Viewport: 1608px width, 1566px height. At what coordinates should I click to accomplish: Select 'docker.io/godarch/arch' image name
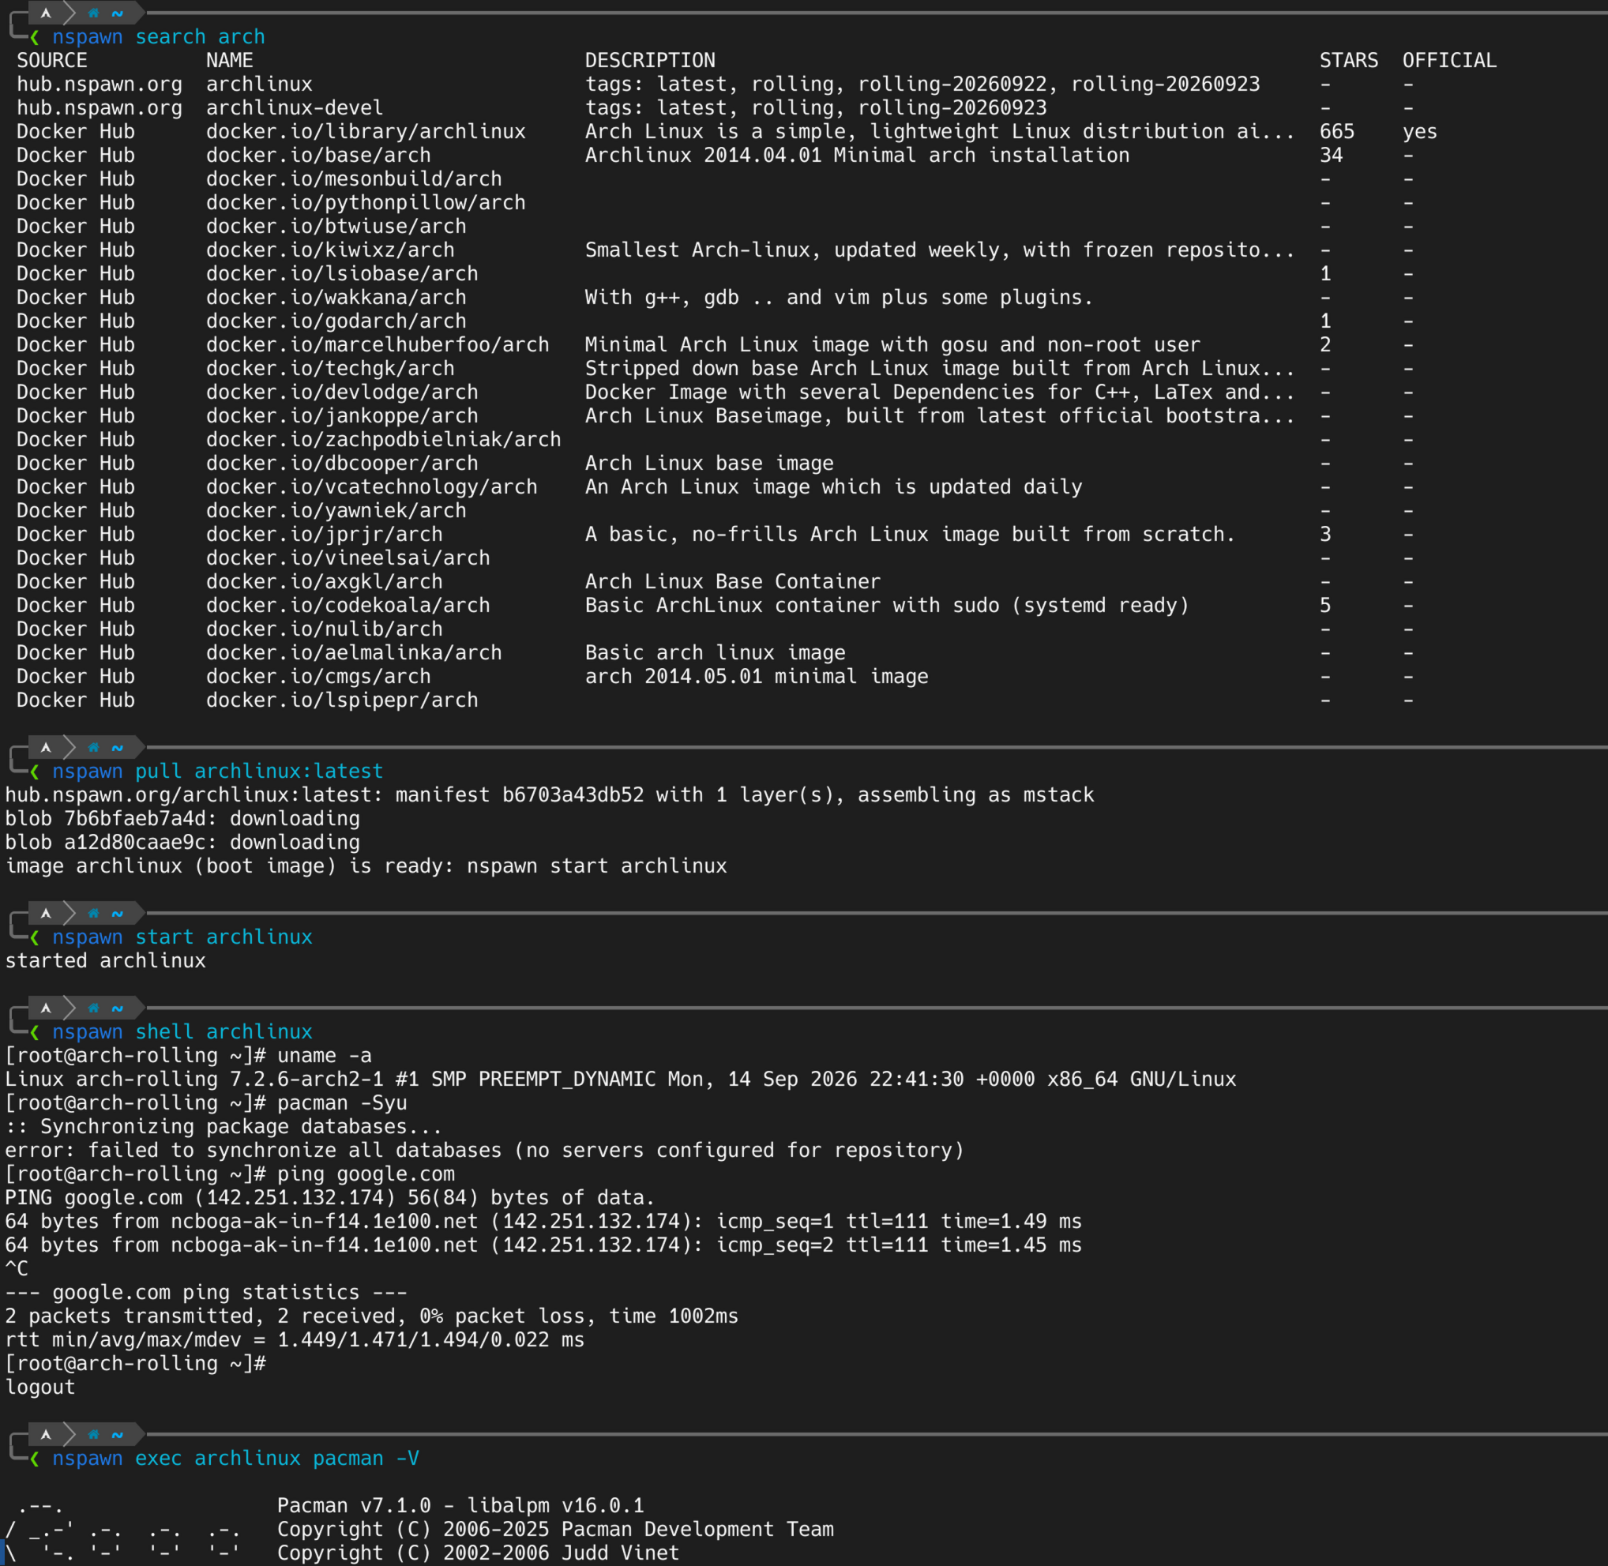tap(336, 321)
